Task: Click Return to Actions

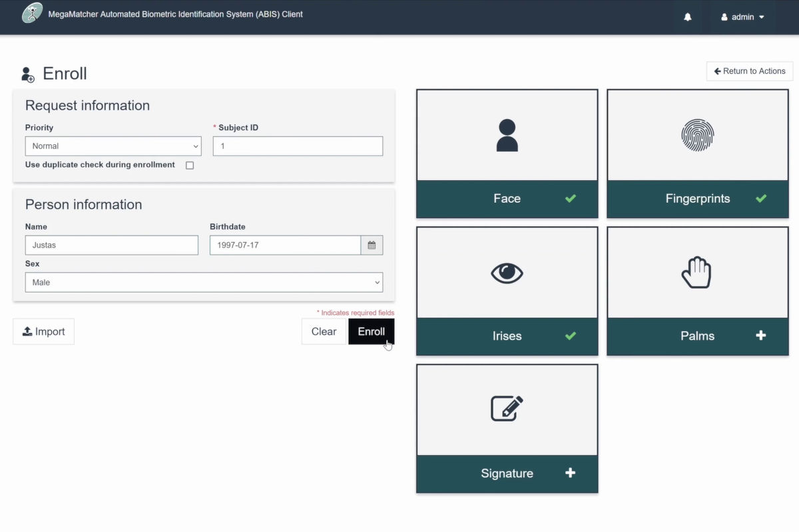Action: coord(749,71)
